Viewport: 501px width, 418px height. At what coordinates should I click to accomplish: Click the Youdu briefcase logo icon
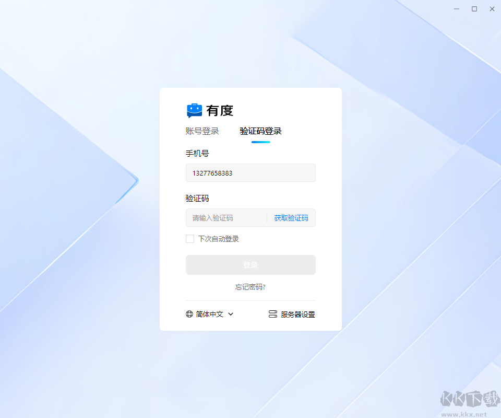click(194, 111)
